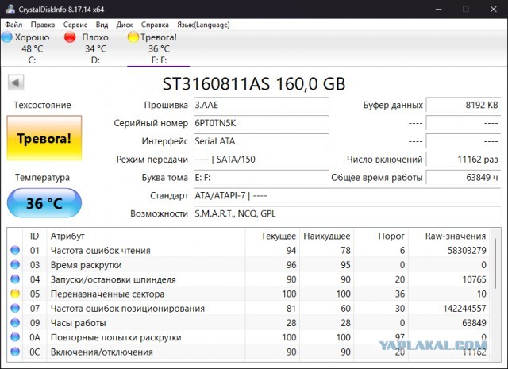Click the CrystalDiskInfo app icon in title bar
Image resolution: width=508 pixels, height=369 pixels.
[10, 9]
